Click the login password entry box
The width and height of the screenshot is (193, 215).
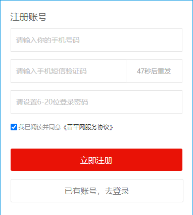96,102
